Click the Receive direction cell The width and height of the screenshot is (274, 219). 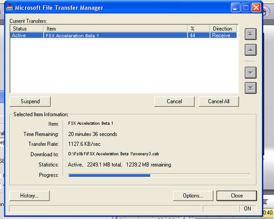223,36
